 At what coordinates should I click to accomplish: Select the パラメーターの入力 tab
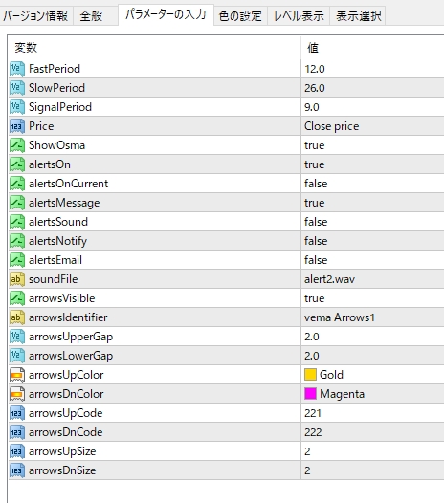pyautogui.click(x=166, y=14)
